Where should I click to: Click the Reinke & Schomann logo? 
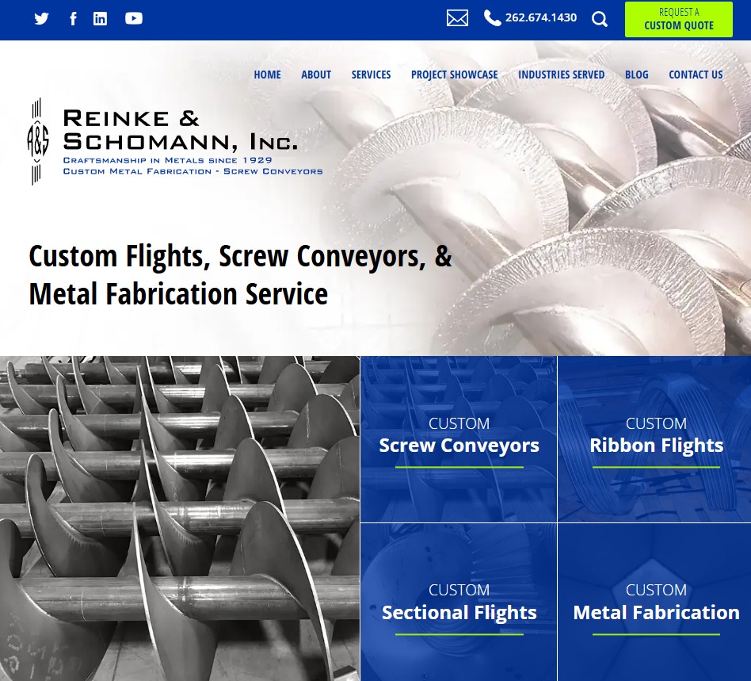coord(175,141)
